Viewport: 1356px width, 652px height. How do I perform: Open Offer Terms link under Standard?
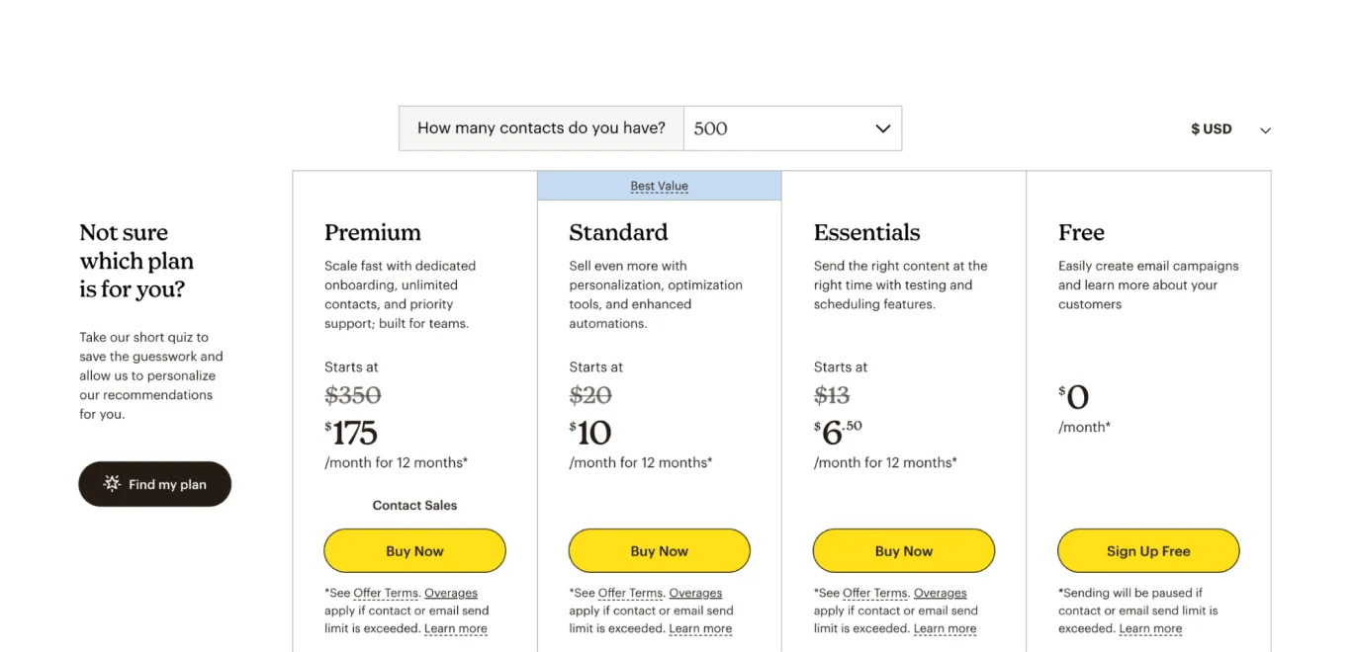(x=630, y=593)
